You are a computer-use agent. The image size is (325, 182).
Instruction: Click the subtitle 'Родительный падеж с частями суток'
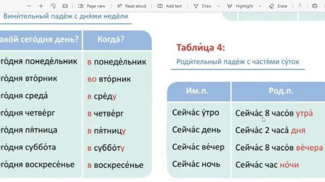[238, 62]
